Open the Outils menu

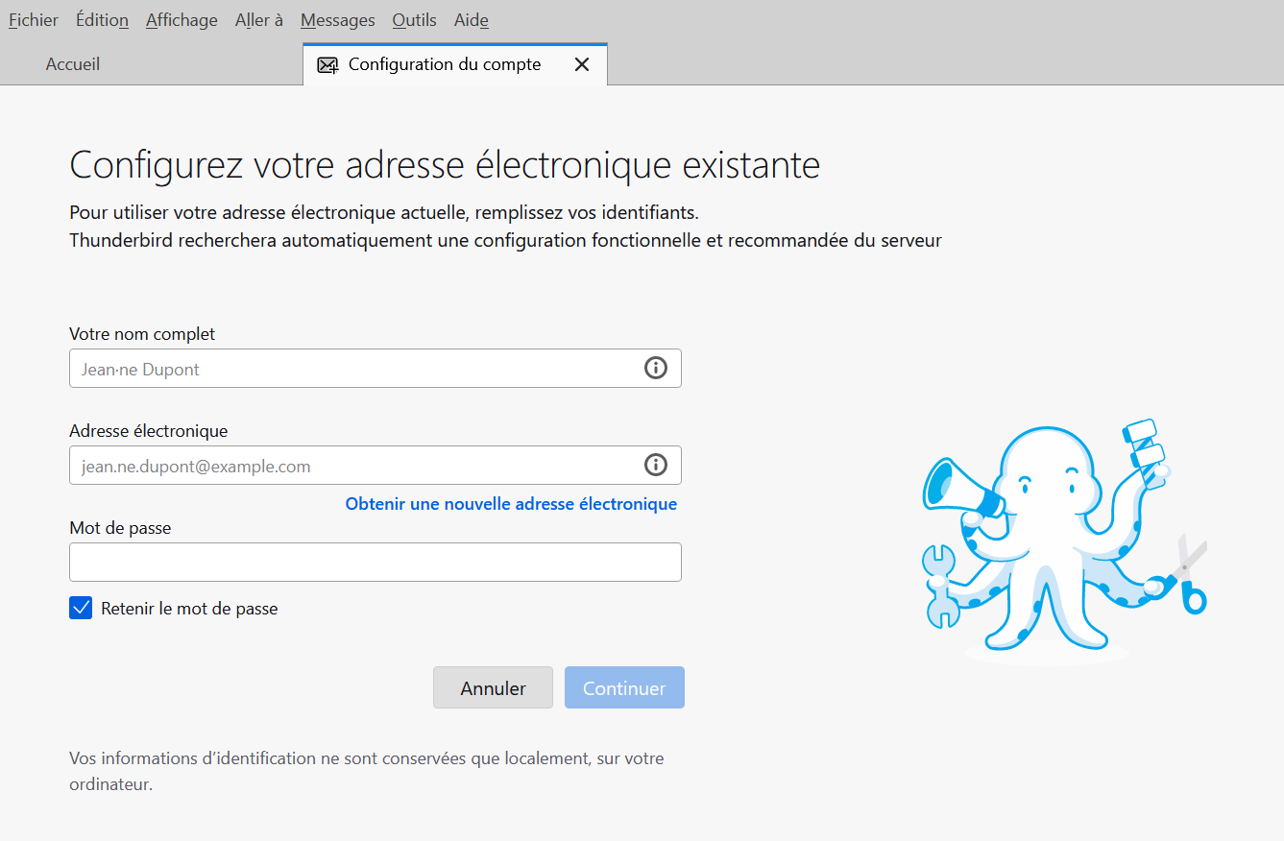coord(414,20)
